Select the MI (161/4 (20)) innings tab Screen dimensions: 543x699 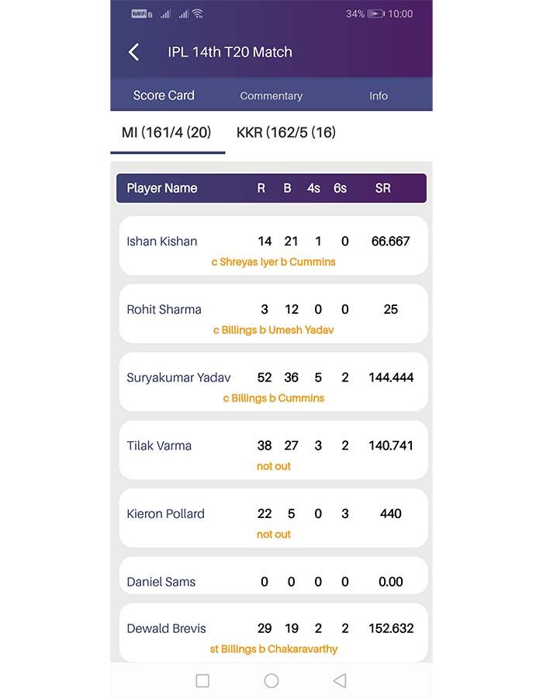[x=167, y=132]
